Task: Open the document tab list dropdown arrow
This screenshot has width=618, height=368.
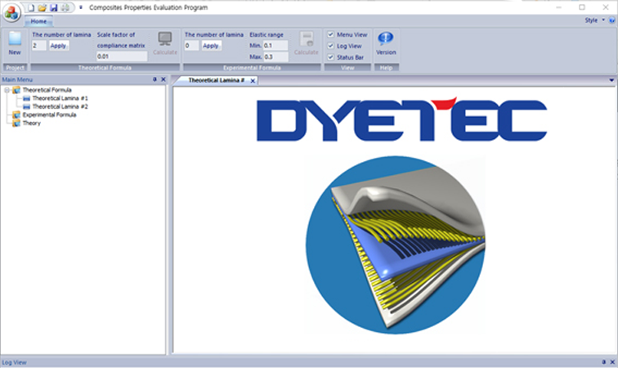Action: [611, 80]
